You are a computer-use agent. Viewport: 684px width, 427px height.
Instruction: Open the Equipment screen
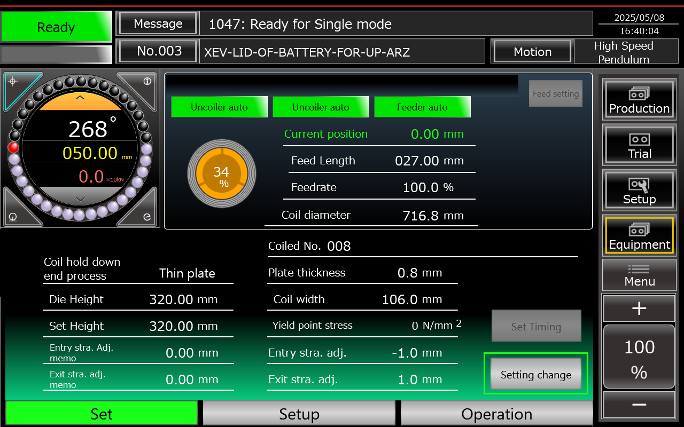pos(639,235)
